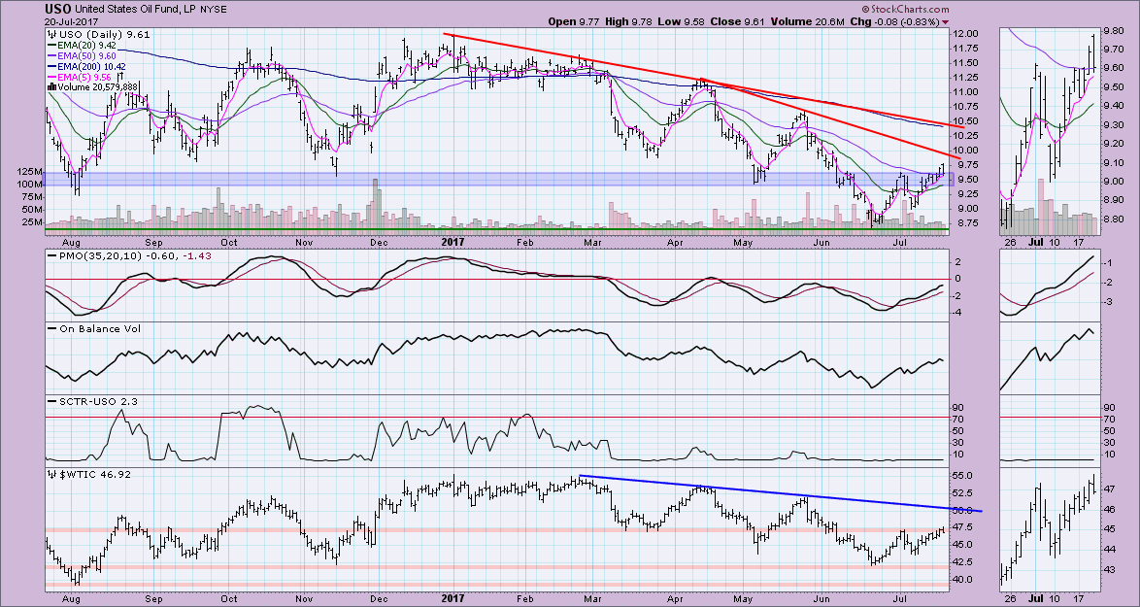This screenshot has height=607, width=1140.
Task: Click the zoomed PMO thumbnail at right
Action: tap(1049, 284)
